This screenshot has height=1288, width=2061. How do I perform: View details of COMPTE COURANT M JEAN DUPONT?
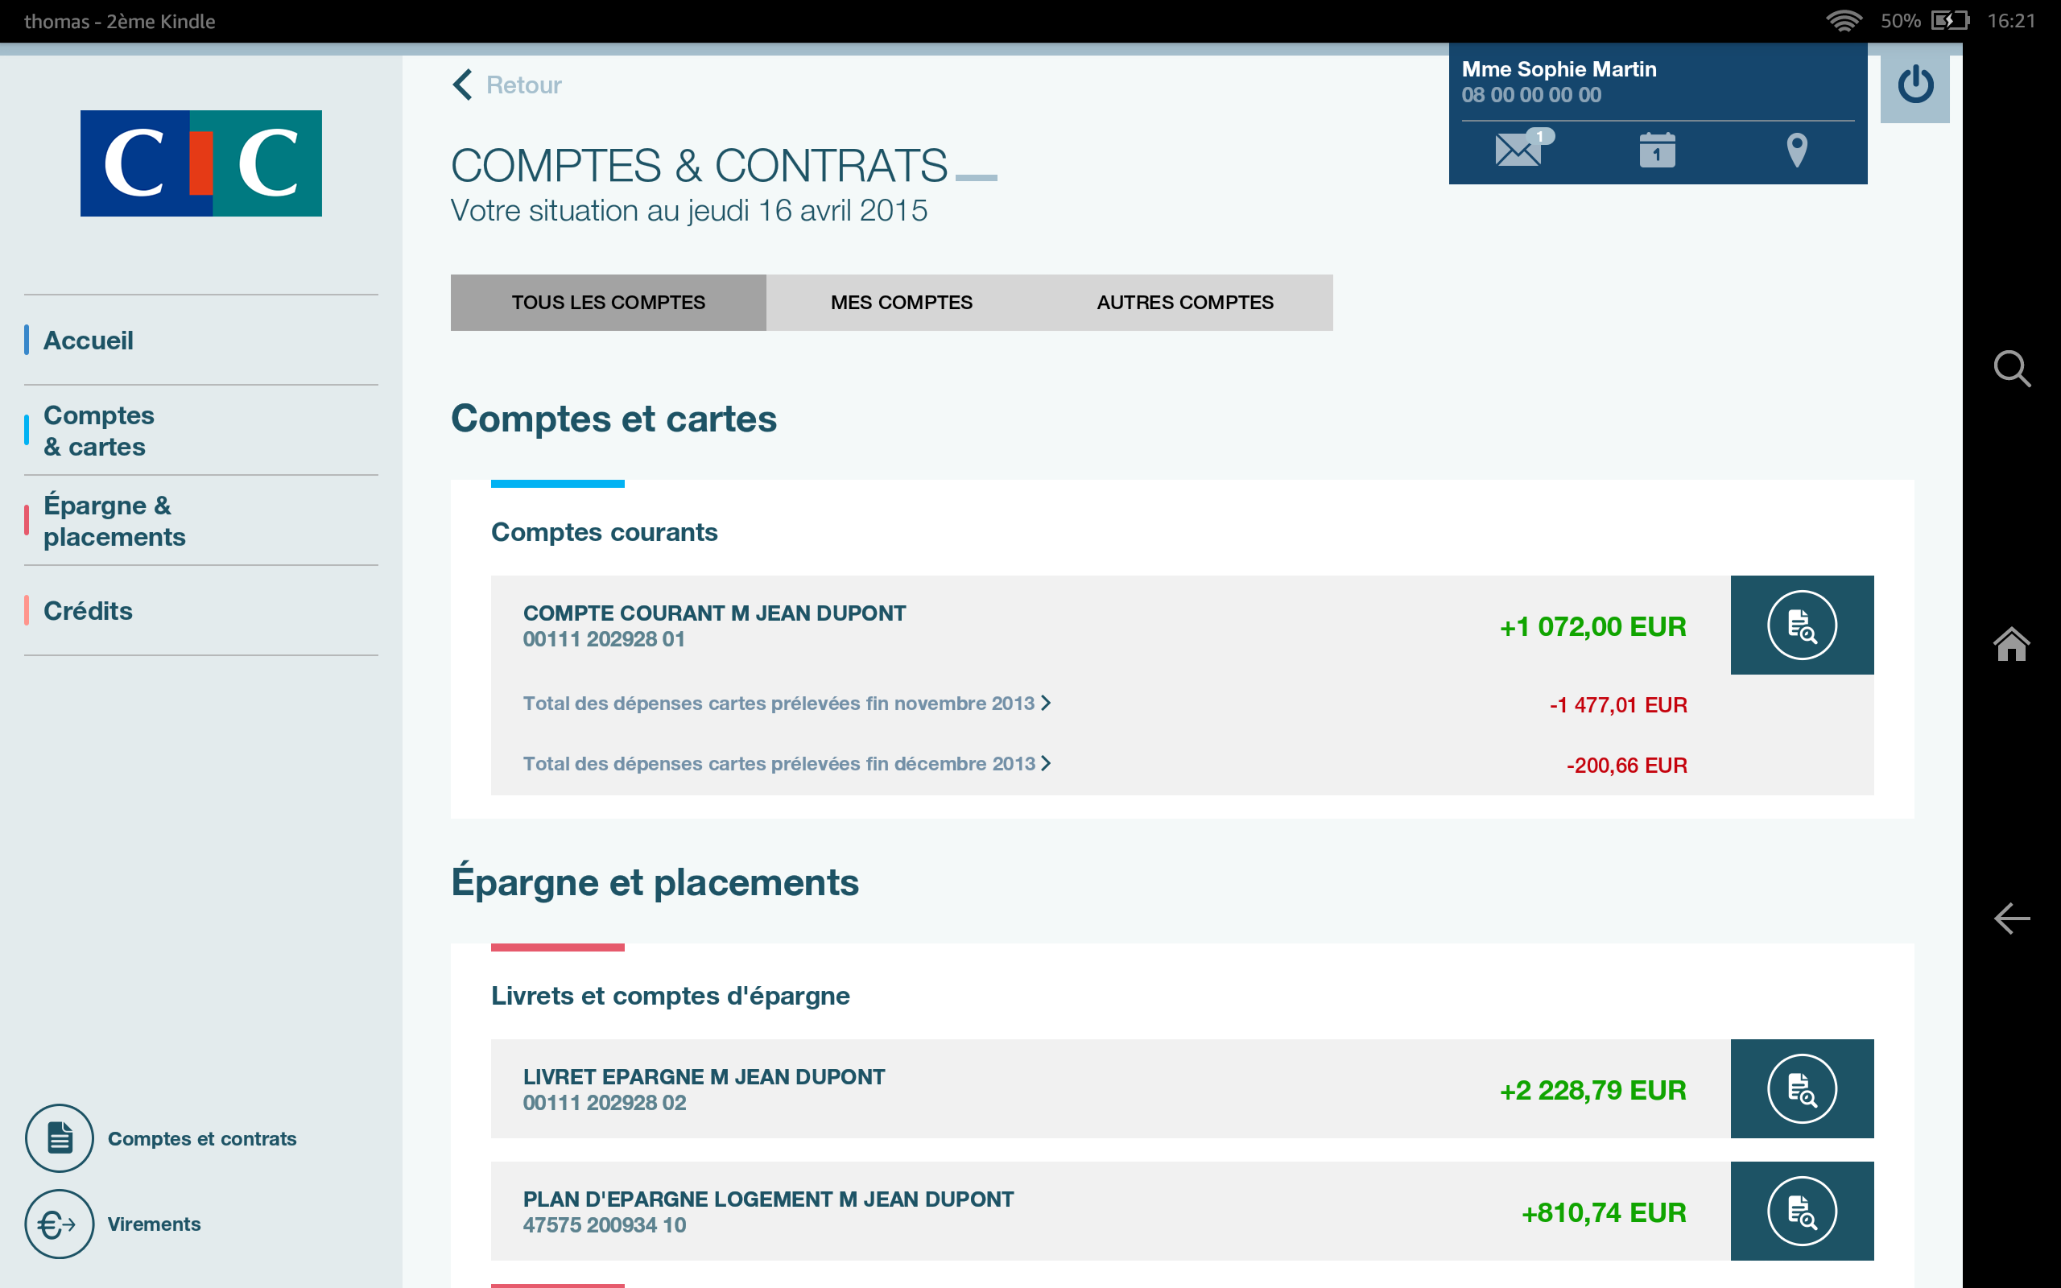coord(1802,625)
